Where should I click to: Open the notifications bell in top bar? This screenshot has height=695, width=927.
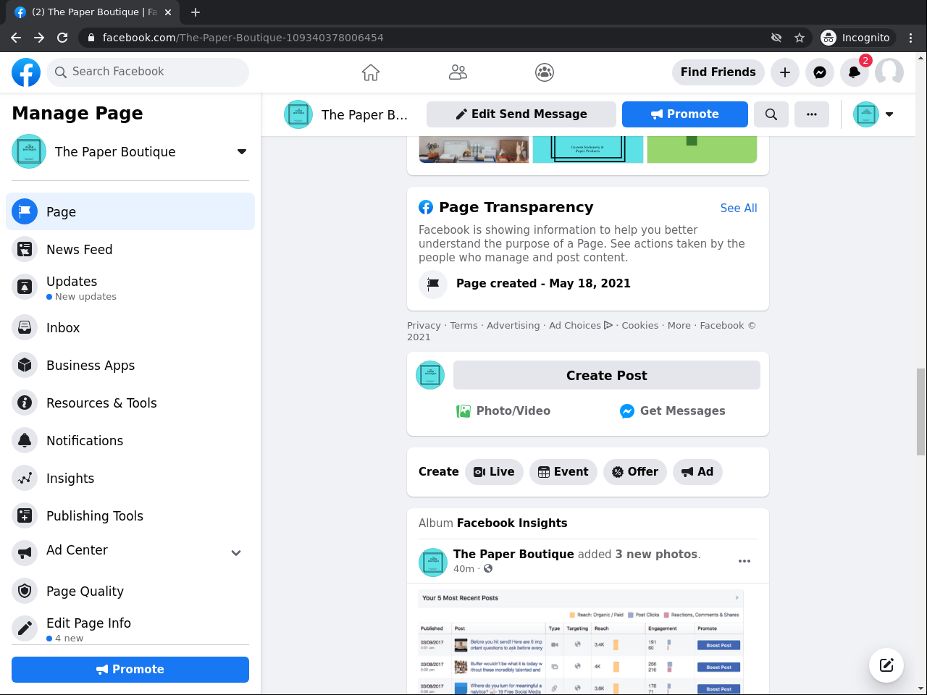pyautogui.click(x=855, y=72)
